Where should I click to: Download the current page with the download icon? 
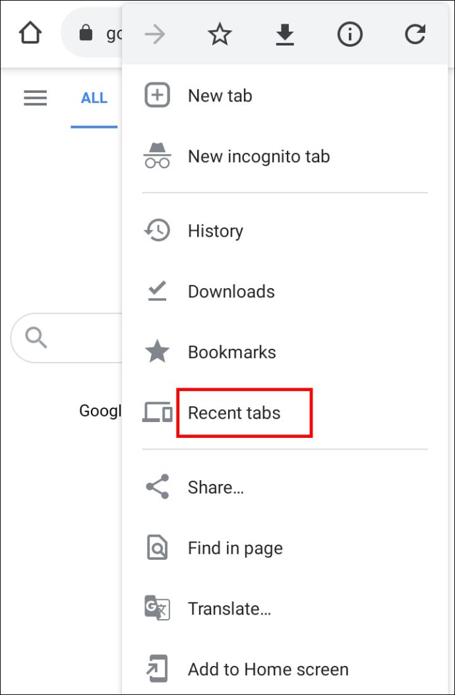click(x=284, y=34)
